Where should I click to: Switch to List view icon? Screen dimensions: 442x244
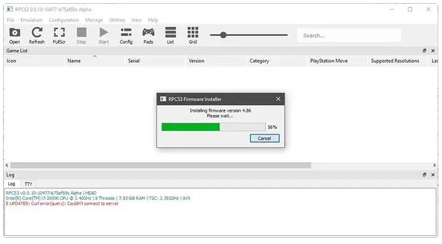170,35
